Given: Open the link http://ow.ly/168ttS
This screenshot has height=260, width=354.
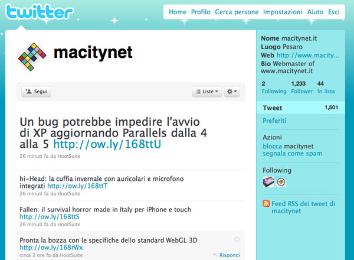Looking at the screenshot, I should point(50,217).
